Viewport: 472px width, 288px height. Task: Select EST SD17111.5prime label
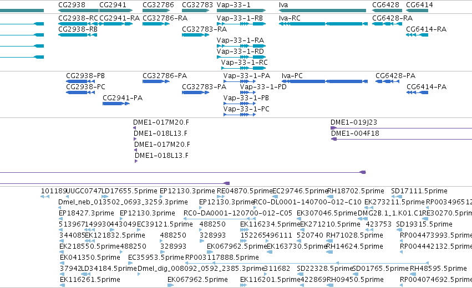(x=419, y=191)
